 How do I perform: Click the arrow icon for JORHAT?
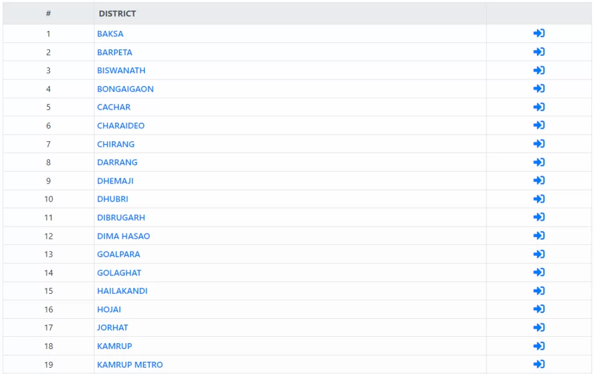point(539,328)
